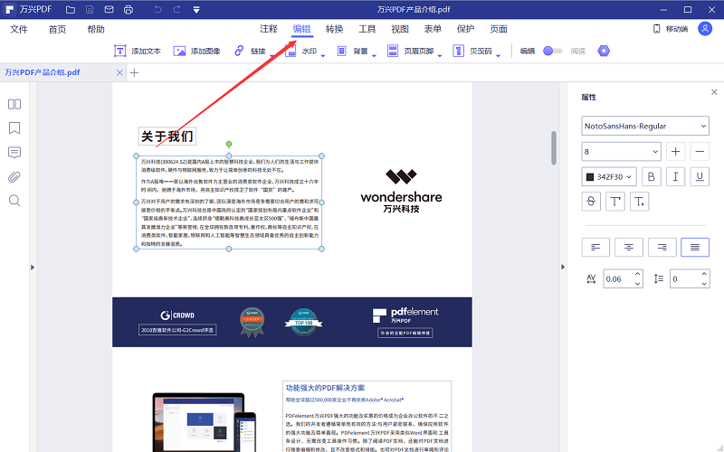Align text left
Image resolution: width=724 pixels, height=452 pixels.
(x=595, y=247)
